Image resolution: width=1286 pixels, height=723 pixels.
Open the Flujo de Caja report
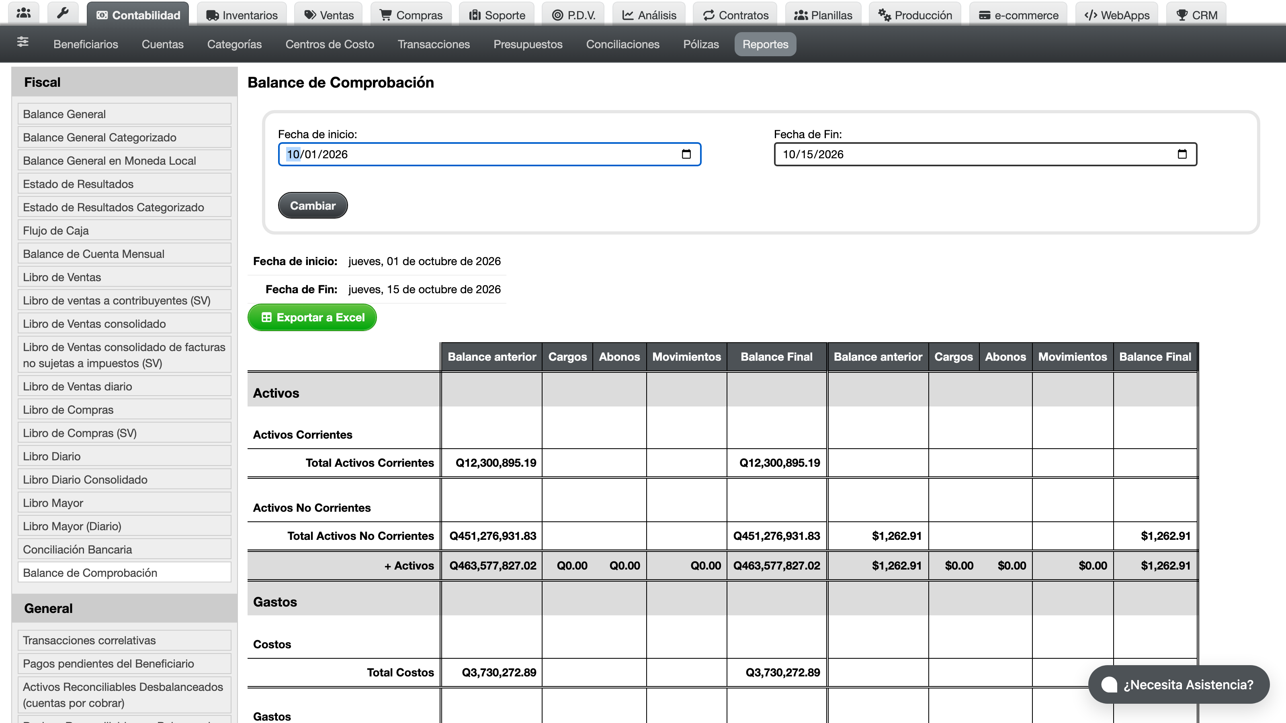coord(124,230)
